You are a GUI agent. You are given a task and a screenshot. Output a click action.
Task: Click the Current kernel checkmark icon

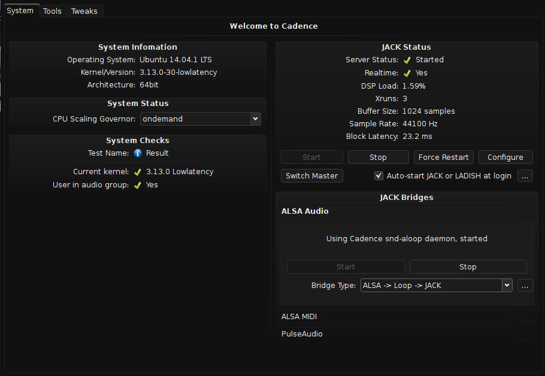[x=138, y=172]
